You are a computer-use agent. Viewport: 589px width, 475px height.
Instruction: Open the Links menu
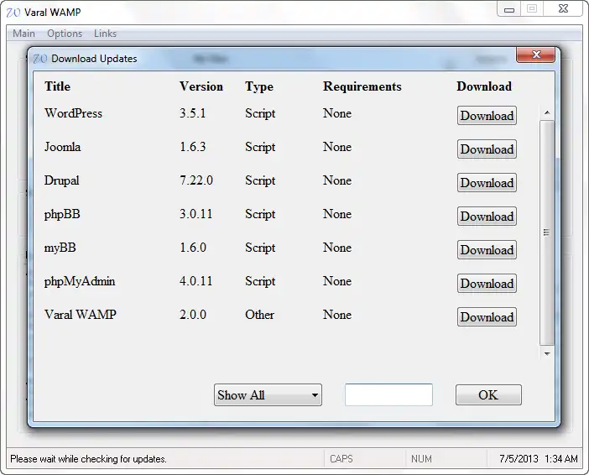(x=105, y=34)
